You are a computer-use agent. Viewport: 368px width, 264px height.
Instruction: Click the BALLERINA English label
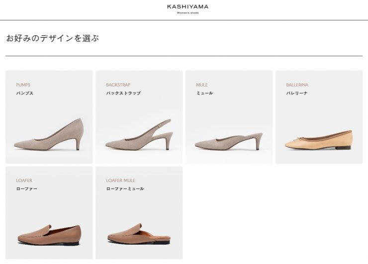point(297,85)
